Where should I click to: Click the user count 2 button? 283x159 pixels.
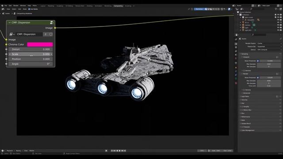point(46,34)
